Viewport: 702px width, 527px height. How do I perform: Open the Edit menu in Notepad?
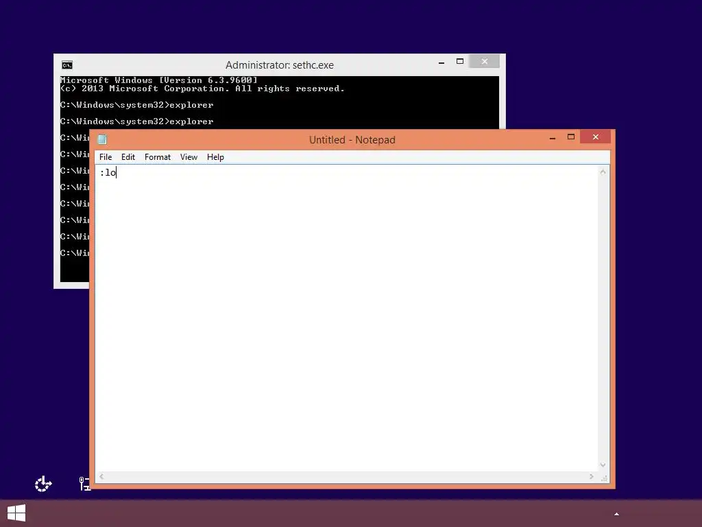tap(128, 157)
